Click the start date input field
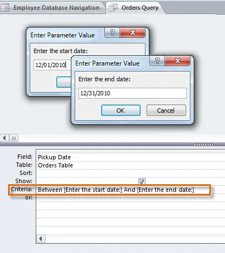The width and height of the screenshot is (225, 253). [52, 65]
